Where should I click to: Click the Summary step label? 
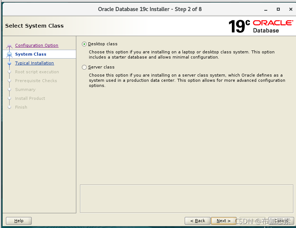click(x=25, y=90)
